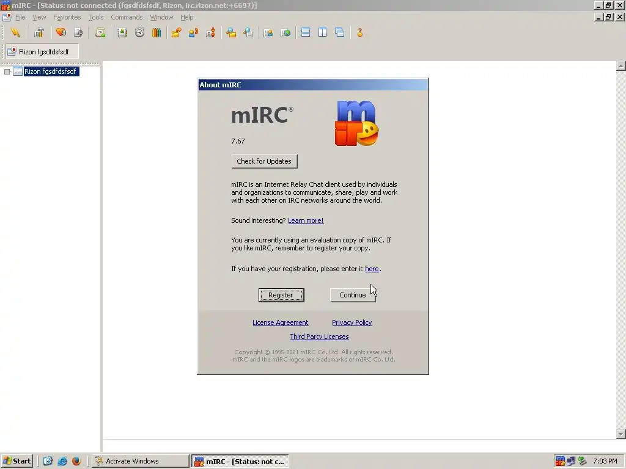
Task: Click the mIRC taskbar button
Action: coord(240,462)
